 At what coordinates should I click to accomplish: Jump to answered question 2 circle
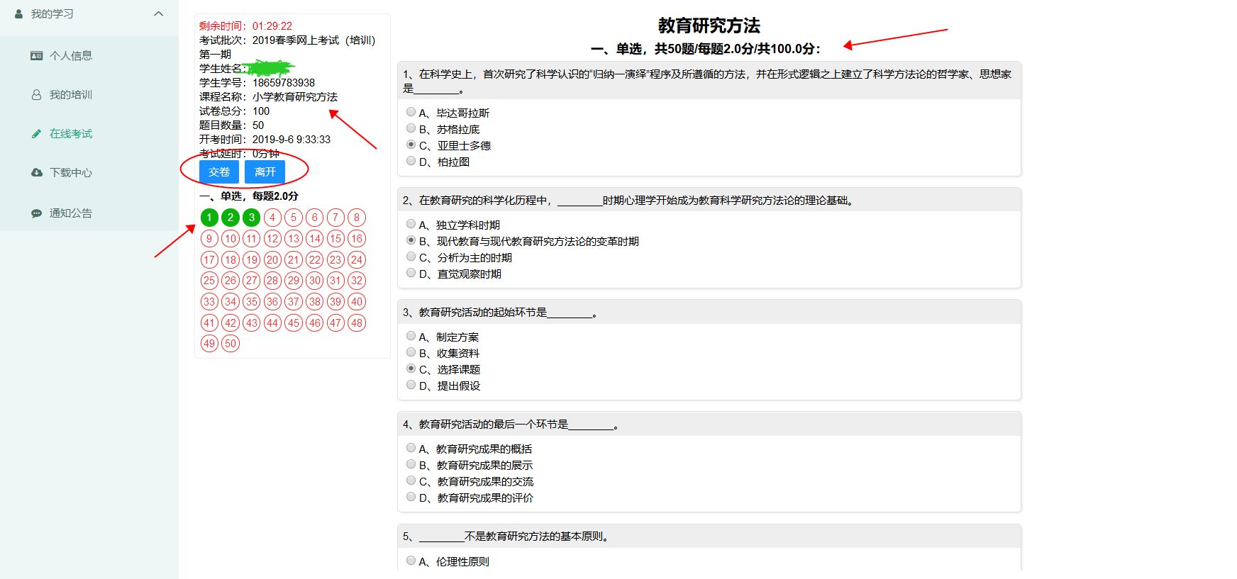[x=231, y=218]
